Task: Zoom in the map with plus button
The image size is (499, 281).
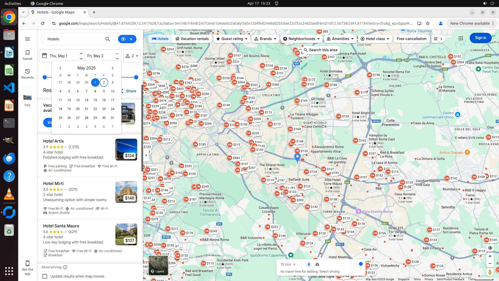Action: tap(490, 256)
